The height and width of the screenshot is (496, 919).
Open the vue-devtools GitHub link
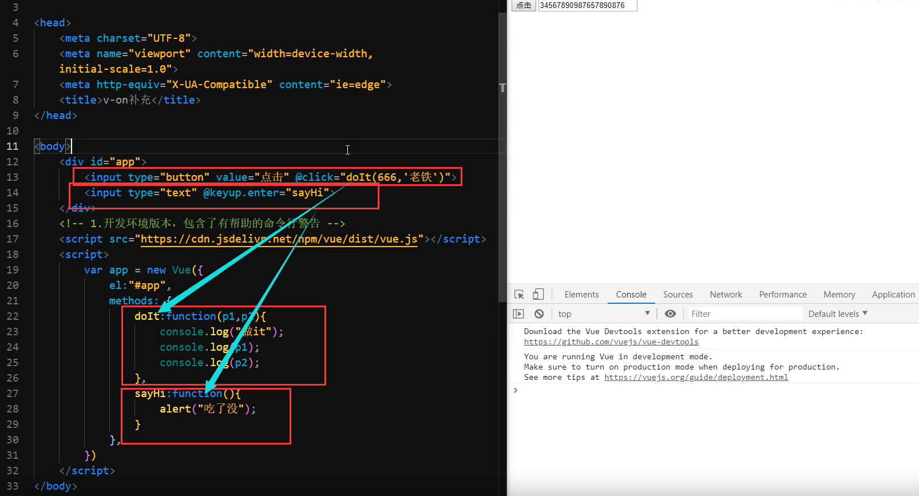(611, 342)
